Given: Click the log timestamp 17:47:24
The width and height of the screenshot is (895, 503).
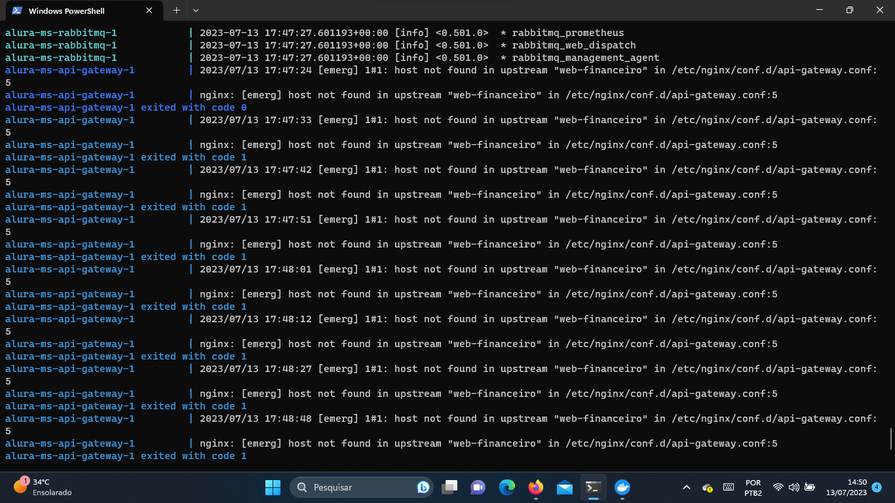Looking at the screenshot, I should (288, 70).
